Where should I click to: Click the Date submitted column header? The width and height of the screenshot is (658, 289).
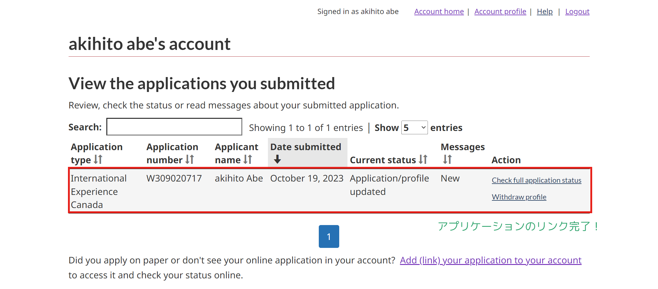coord(306,147)
